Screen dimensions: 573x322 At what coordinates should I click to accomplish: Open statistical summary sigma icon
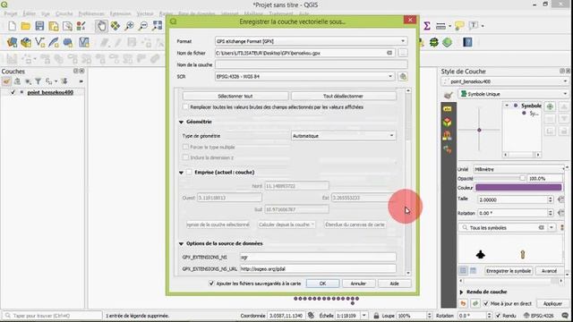tap(426, 26)
